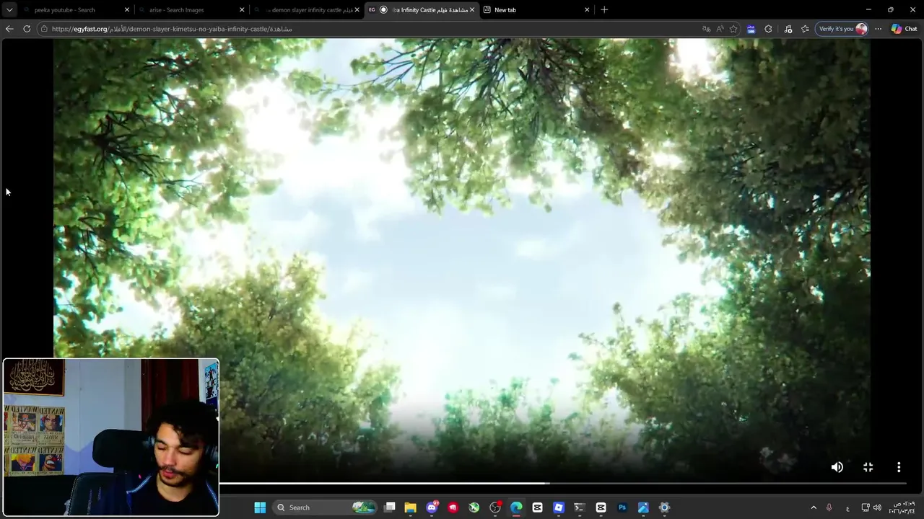Open the blue extension icon in toolbar
Image resolution: width=924 pixels, height=519 pixels.
coord(751,29)
